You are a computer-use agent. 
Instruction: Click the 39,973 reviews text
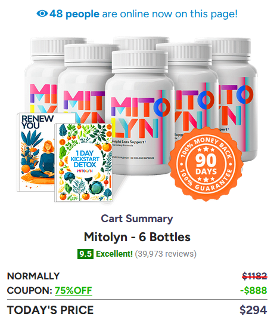pyautogui.click(x=166, y=254)
